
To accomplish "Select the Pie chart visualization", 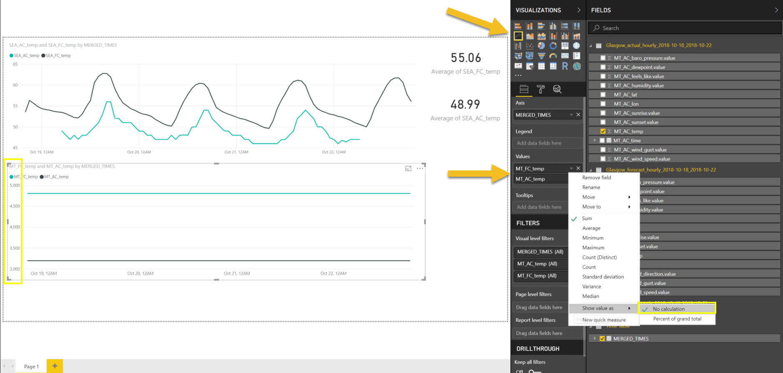I will click(x=542, y=46).
